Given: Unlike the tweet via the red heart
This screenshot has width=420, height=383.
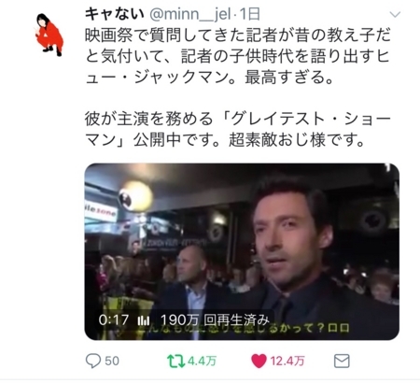Looking at the screenshot, I should click(259, 361).
